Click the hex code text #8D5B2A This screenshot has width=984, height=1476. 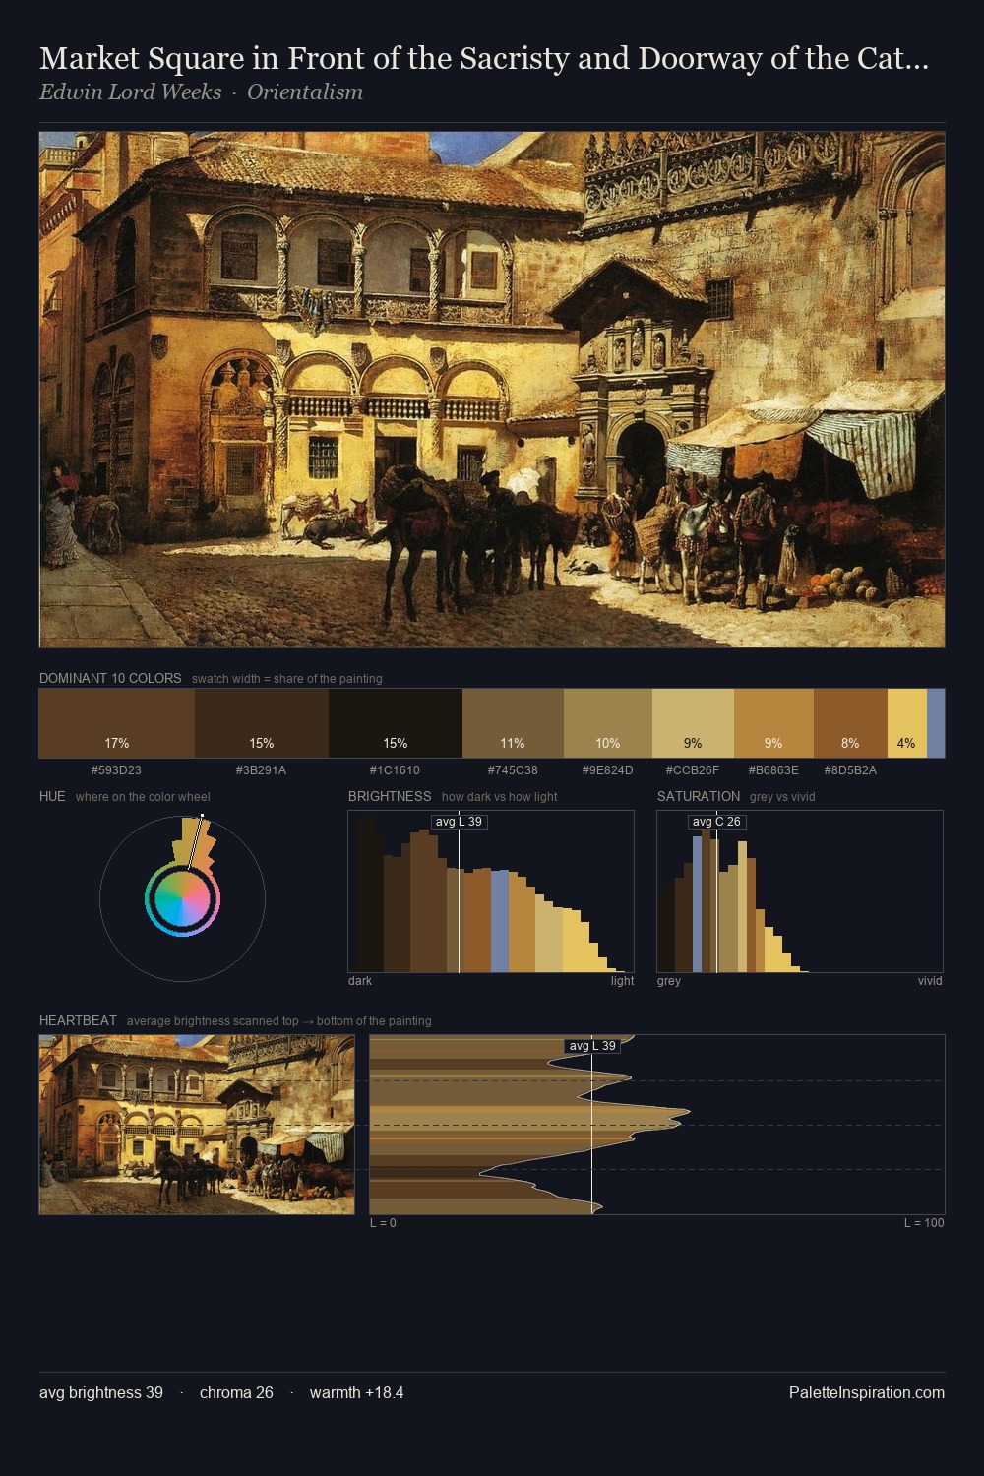coord(850,770)
